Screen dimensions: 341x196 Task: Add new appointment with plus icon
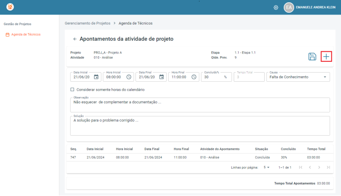(x=326, y=57)
